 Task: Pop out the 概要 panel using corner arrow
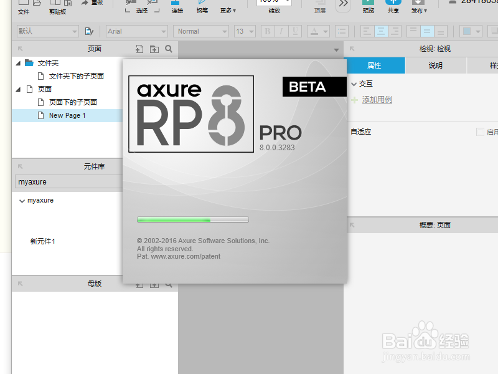point(352,225)
